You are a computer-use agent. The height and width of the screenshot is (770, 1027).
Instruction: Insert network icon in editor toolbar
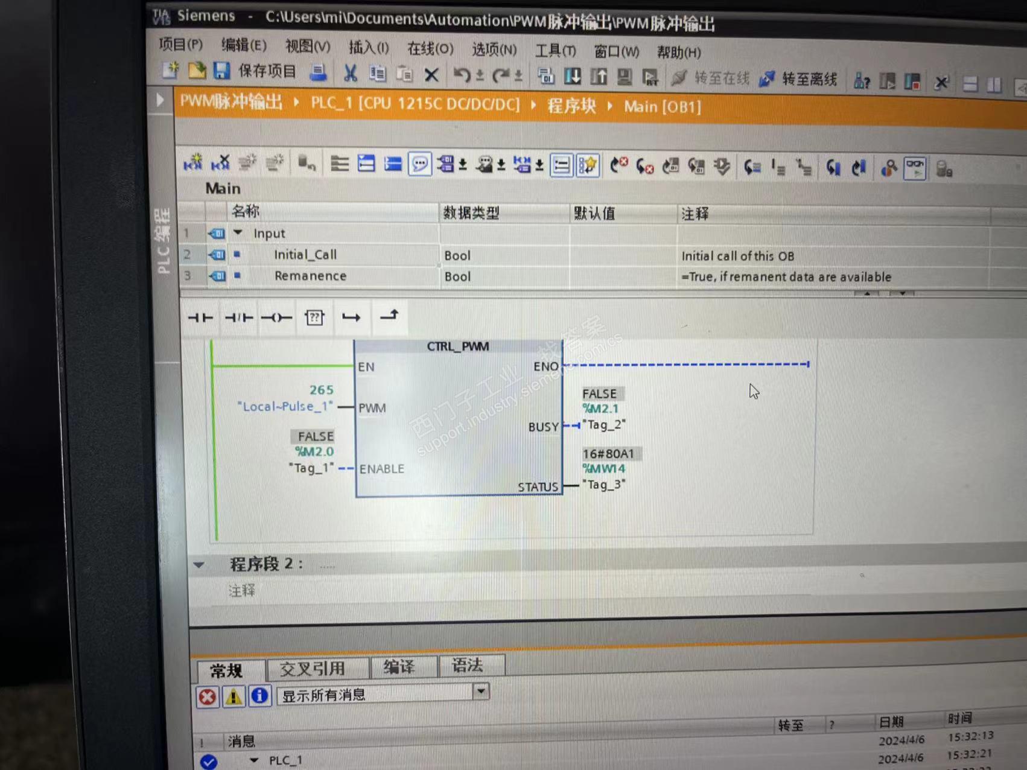point(193,162)
